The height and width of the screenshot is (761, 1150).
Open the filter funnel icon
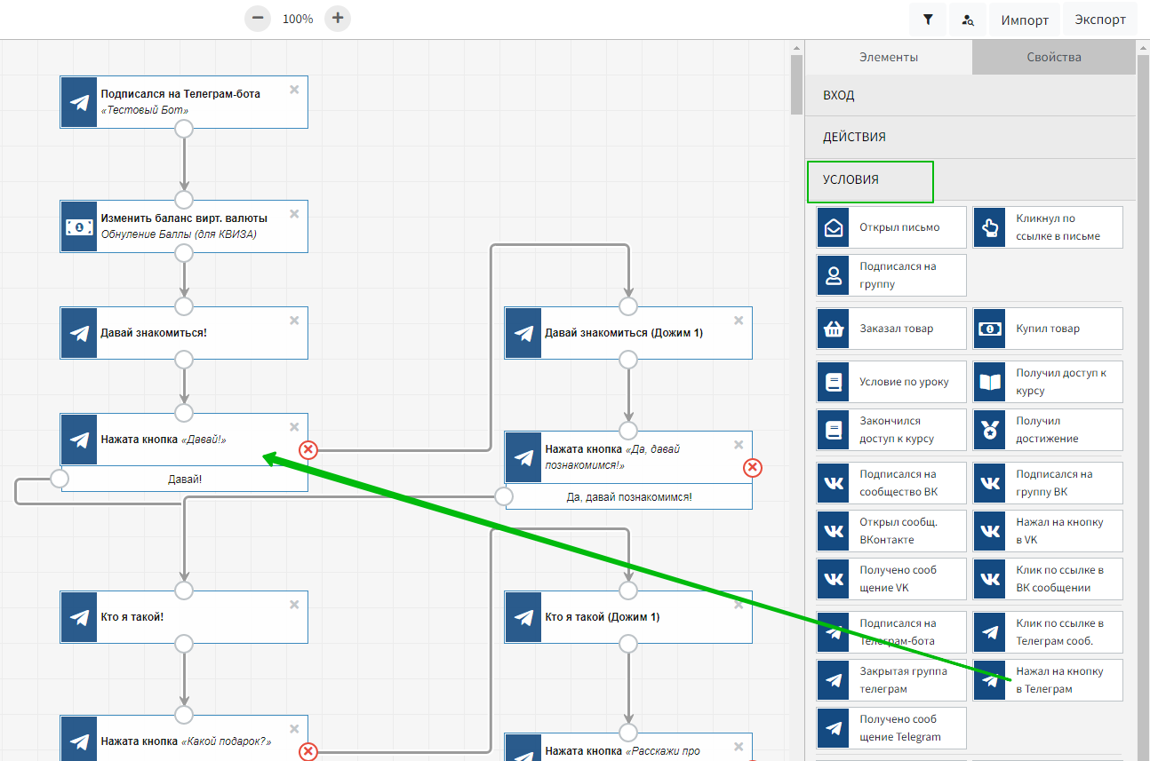928,20
